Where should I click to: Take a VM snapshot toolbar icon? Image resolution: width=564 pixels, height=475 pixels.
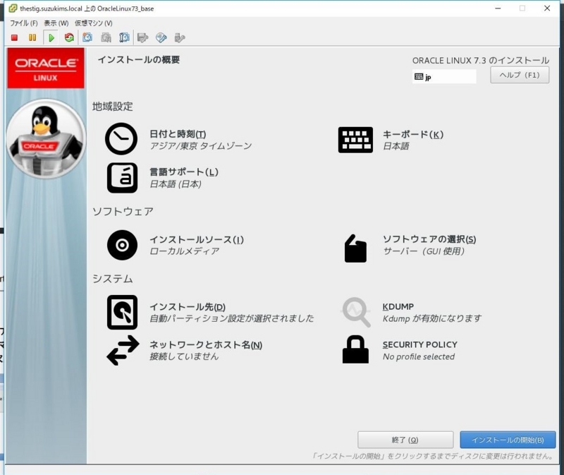pos(87,37)
